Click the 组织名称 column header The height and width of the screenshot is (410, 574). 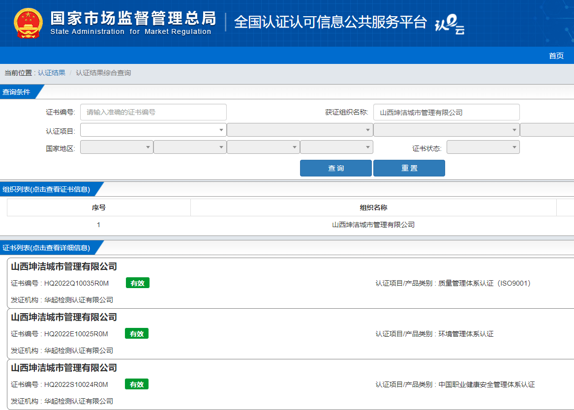click(x=373, y=207)
